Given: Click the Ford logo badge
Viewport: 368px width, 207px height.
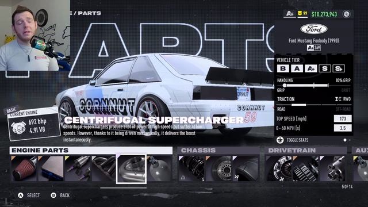Looking at the screenshot, I should (x=314, y=29).
